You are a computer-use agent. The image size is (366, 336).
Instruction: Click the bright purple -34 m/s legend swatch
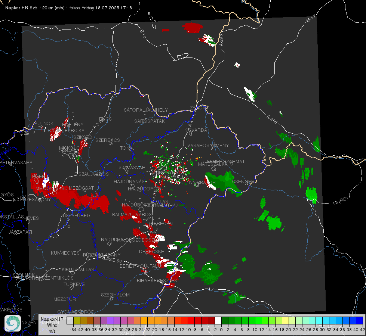click(110, 320)
